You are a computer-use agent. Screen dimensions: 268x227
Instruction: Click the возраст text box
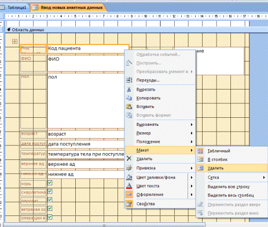coord(86,134)
